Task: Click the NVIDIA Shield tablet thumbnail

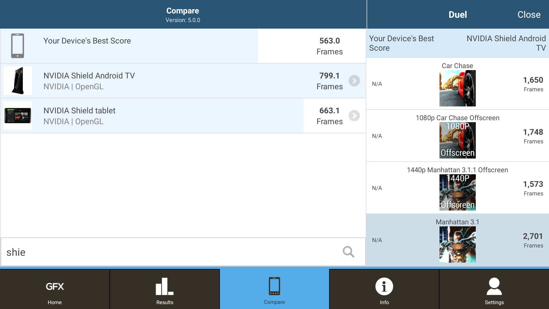Action: point(18,116)
